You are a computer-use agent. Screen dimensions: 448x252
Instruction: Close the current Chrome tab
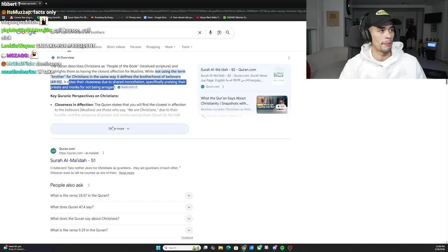pos(40,3)
